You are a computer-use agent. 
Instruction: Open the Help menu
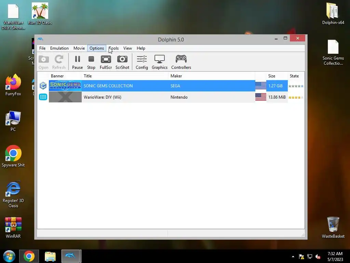pos(141,48)
